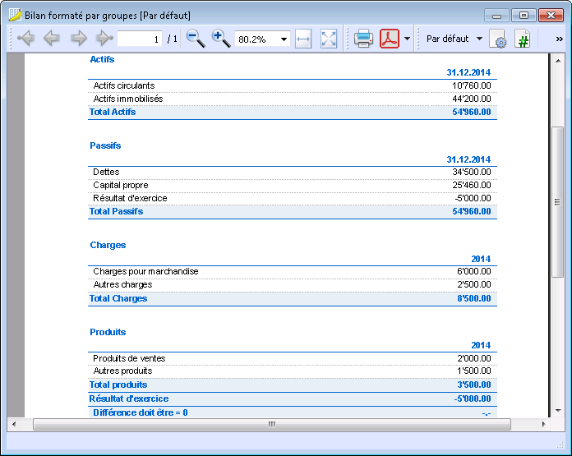Click vertical scrollbar up arrow
Image resolution: width=572 pixels, height=456 pixels.
[558, 61]
